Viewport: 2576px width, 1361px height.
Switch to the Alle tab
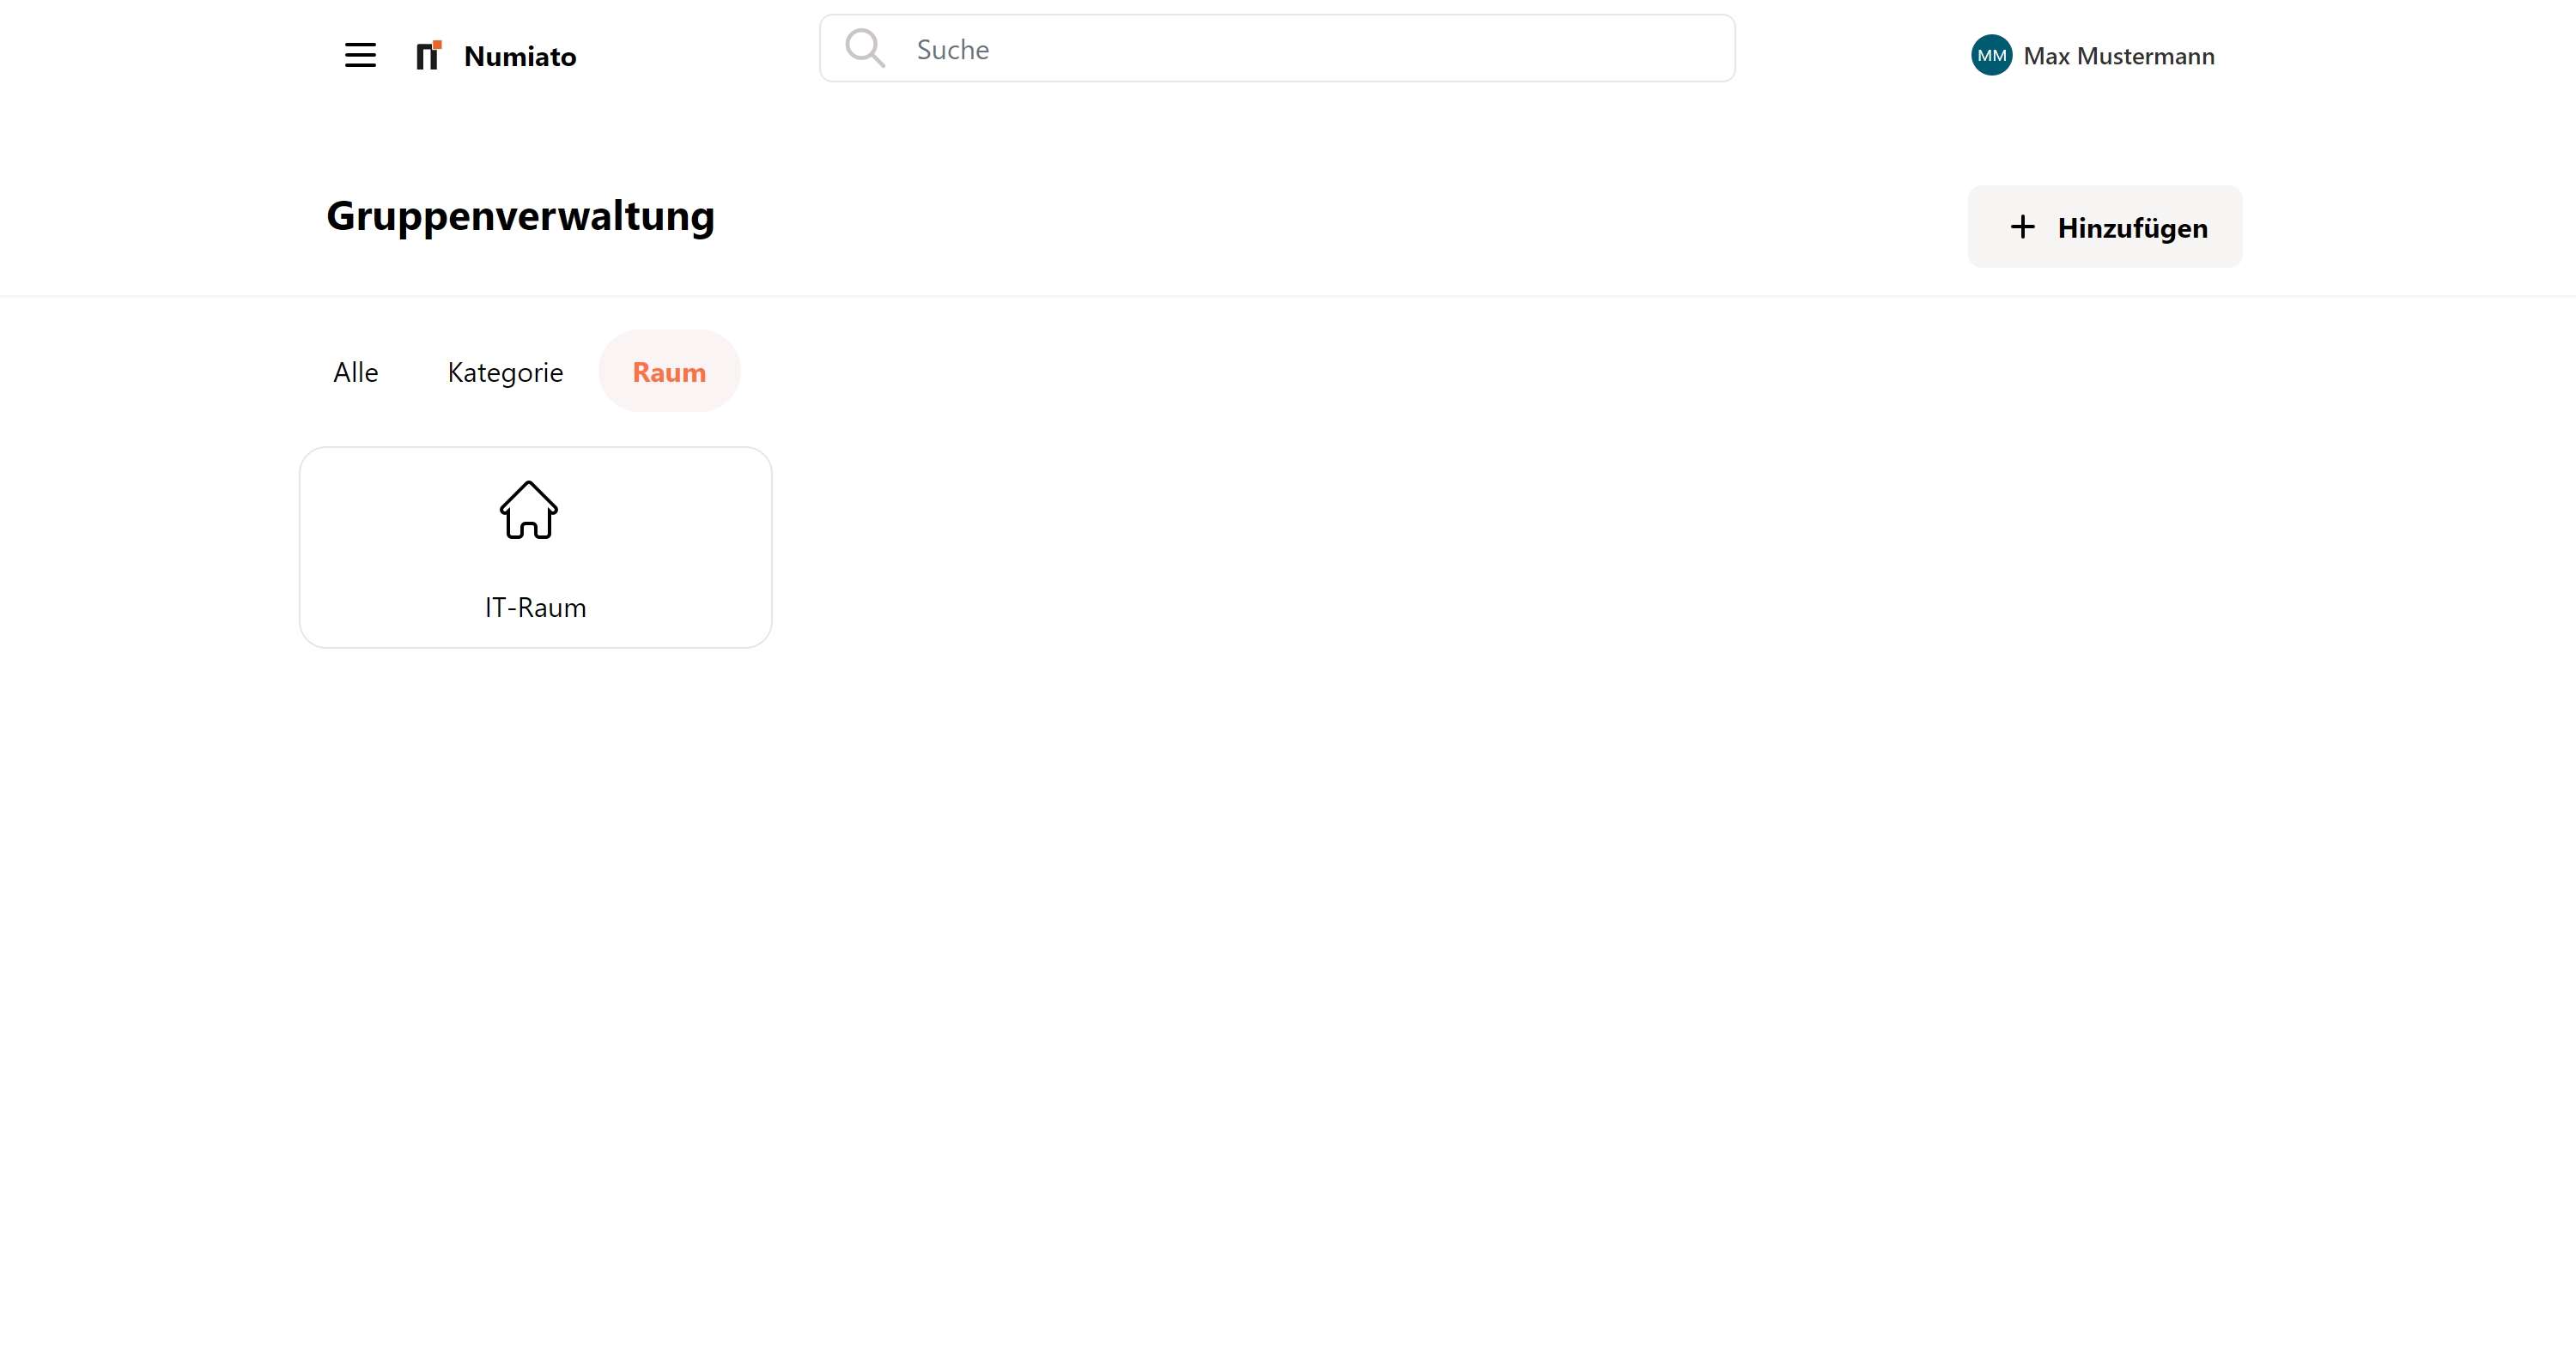point(356,372)
